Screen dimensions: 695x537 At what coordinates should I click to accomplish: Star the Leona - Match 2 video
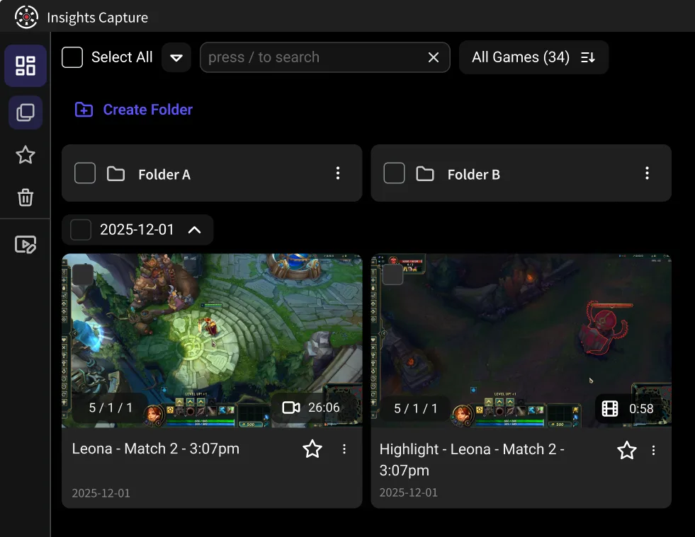click(312, 449)
